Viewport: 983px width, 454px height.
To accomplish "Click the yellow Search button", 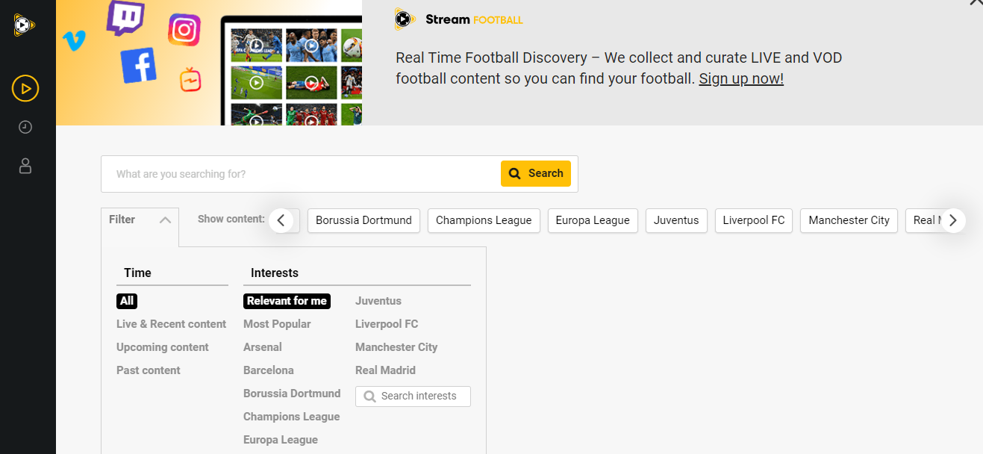I will pyautogui.click(x=536, y=173).
